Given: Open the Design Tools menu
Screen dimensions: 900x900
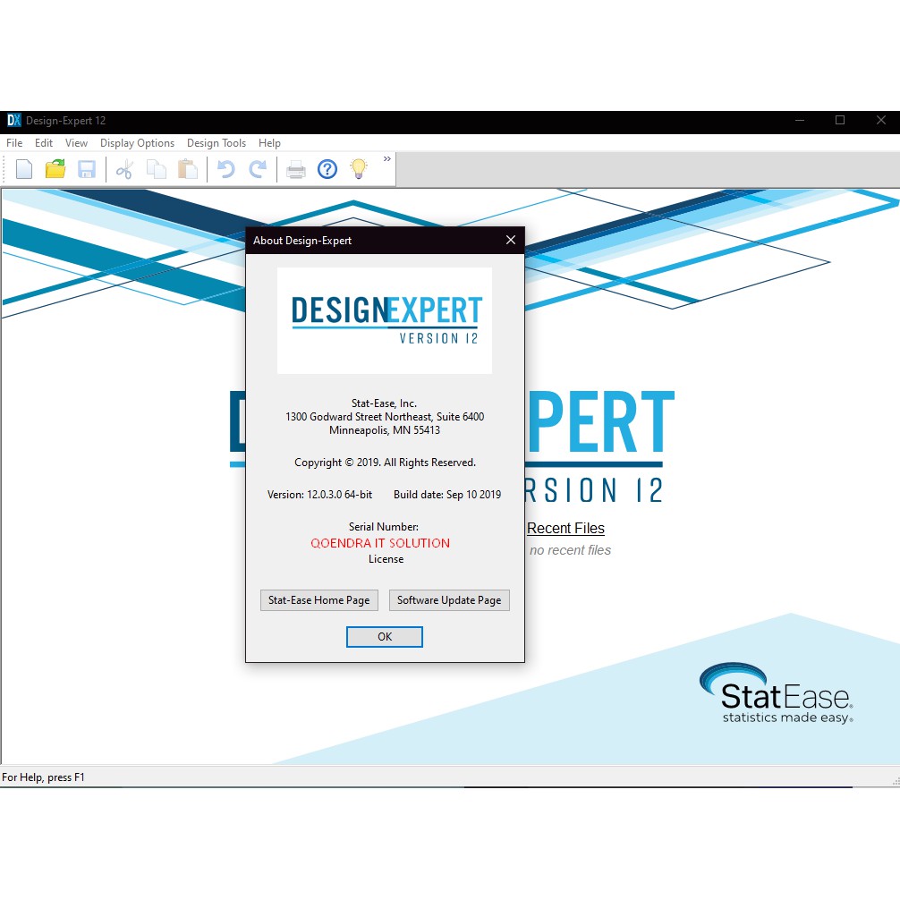Looking at the screenshot, I should (x=216, y=143).
